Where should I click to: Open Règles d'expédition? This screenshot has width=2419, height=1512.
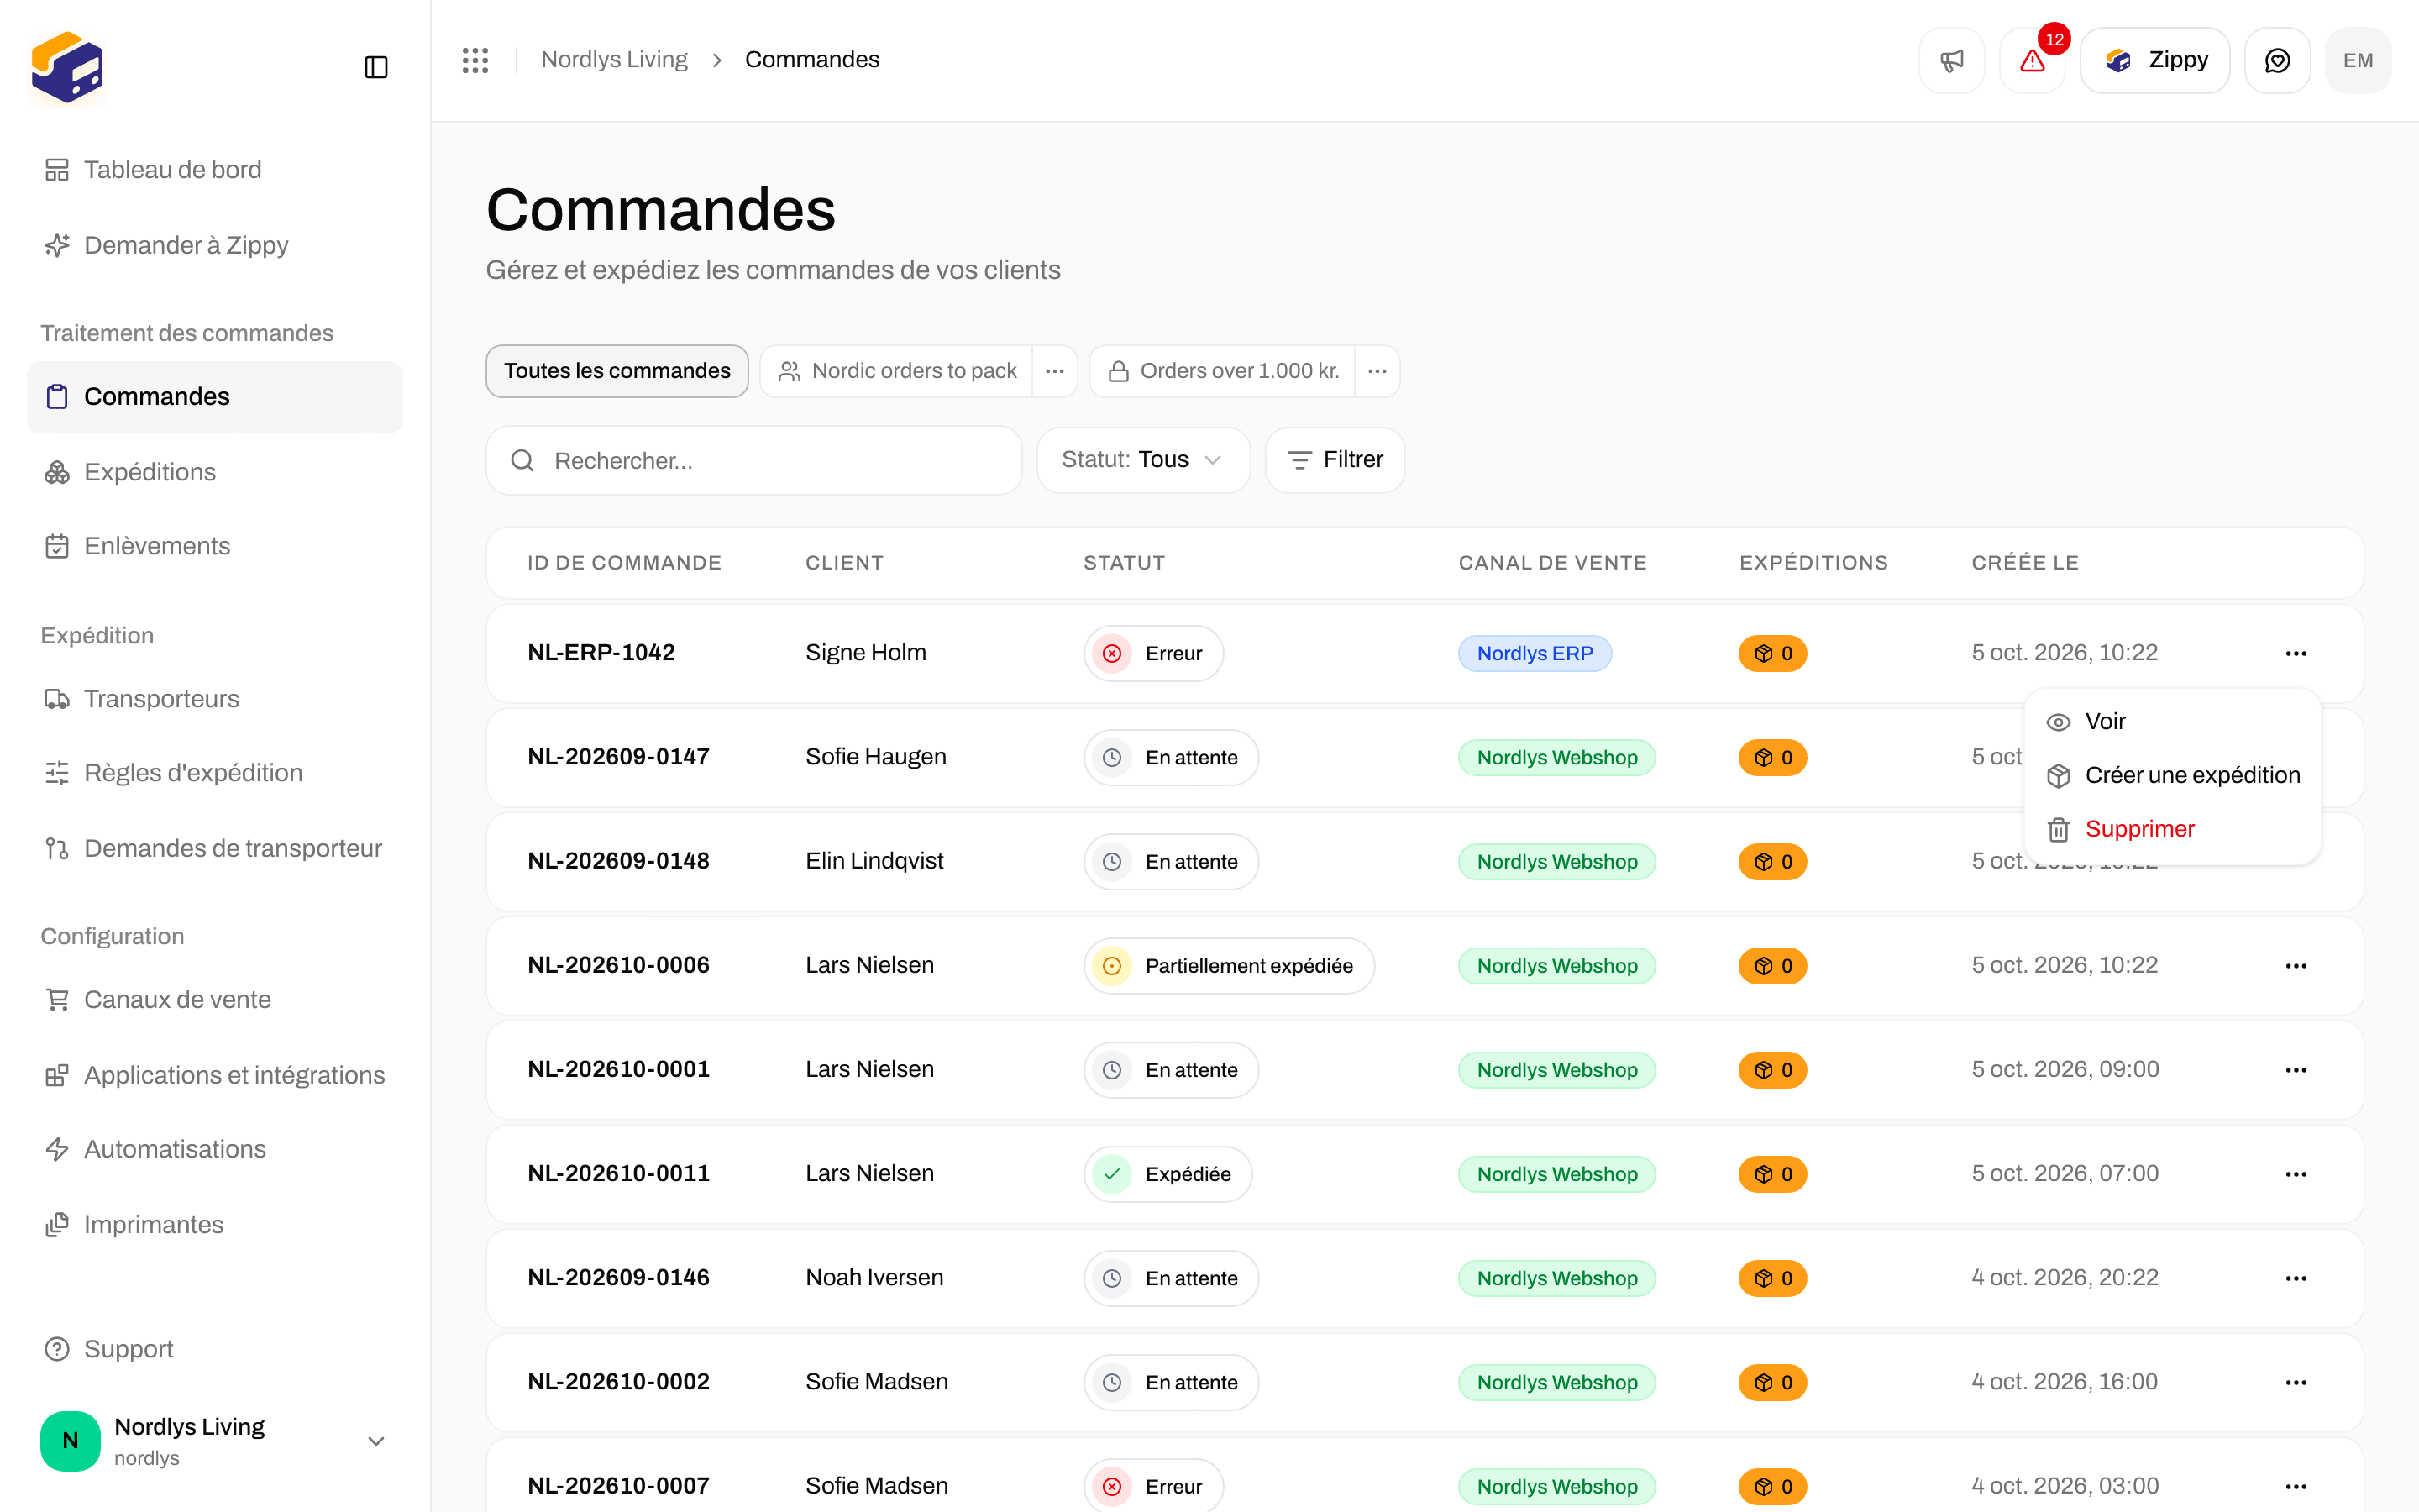[215, 773]
